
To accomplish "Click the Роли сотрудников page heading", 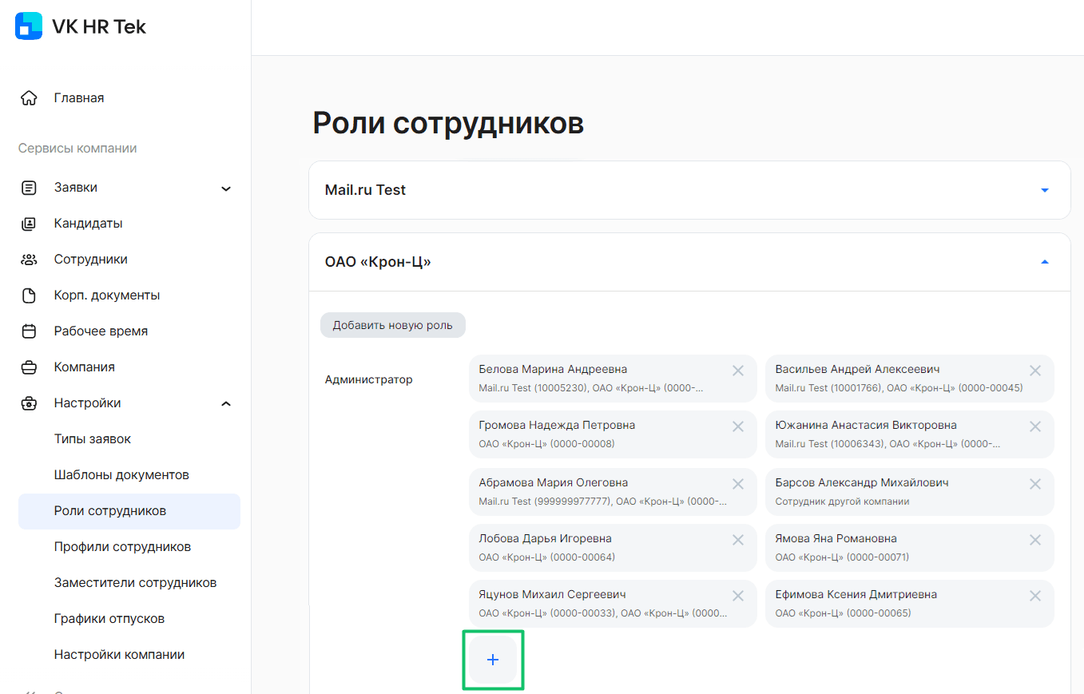I will 448,124.
